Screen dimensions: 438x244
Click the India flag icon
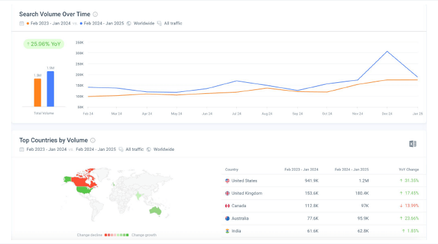(x=227, y=231)
